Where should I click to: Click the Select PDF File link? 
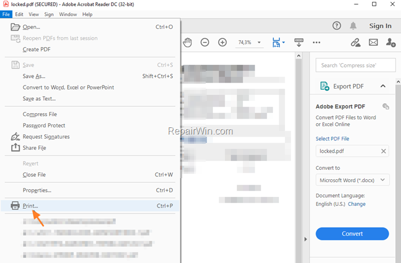click(332, 139)
